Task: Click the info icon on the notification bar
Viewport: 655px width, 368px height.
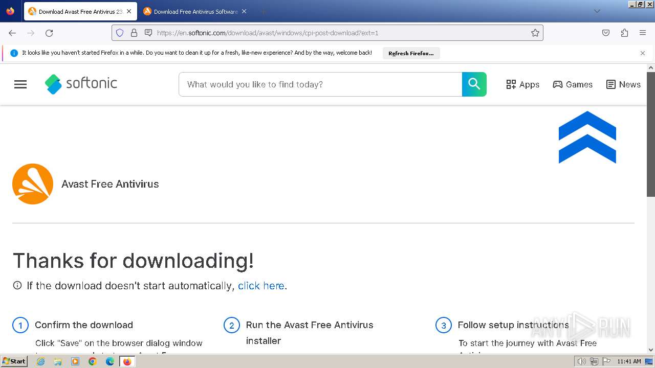Action: pyautogui.click(x=14, y=53)
